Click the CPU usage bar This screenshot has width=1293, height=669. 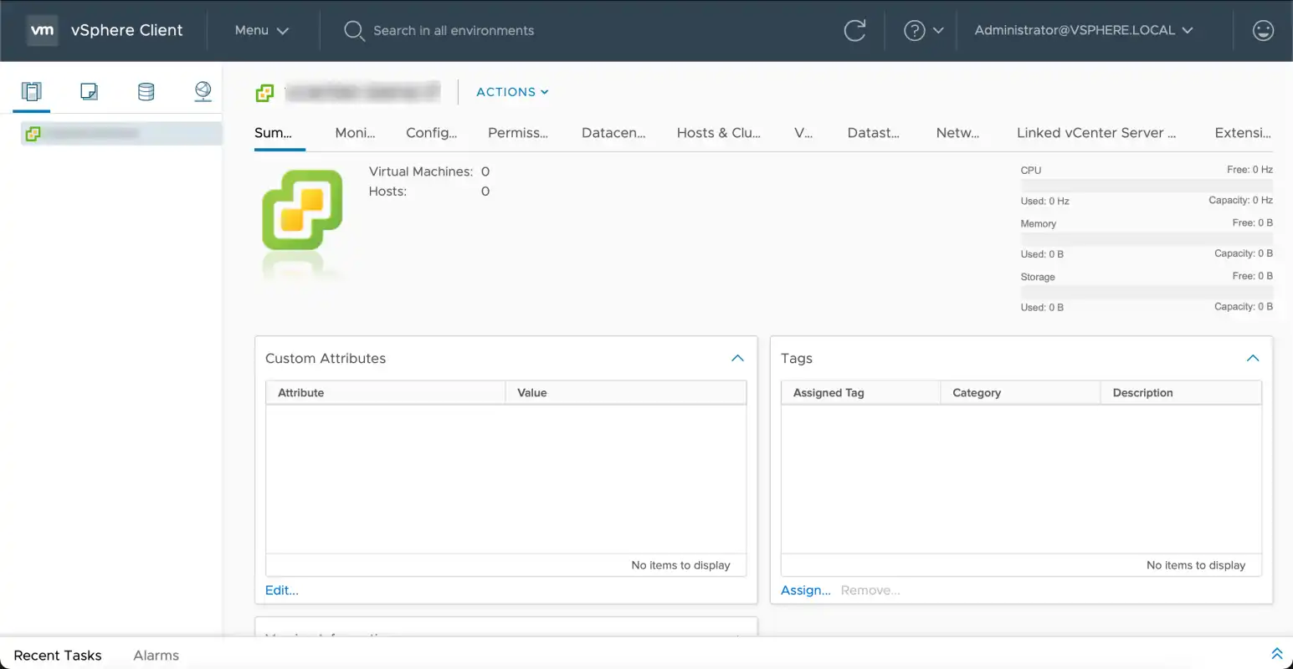point(1147,186)
